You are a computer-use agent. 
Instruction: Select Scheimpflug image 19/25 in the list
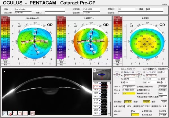click(x=100, y=93)
